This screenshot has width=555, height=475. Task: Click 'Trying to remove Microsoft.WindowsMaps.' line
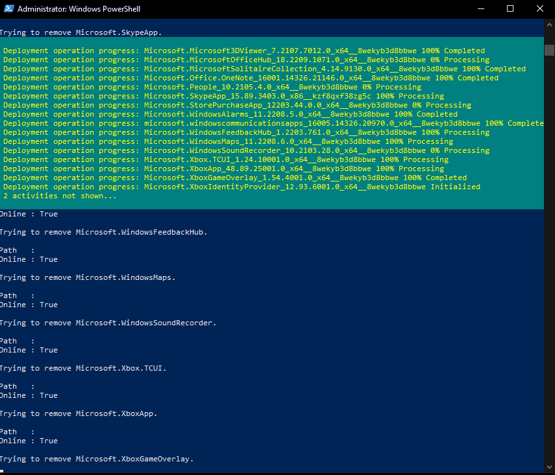(87, 277)
